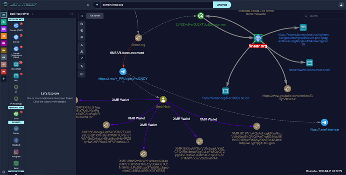This screenshot has height=175, width=346.
Task: Switch to the DM workspace tab
Action: [4, 71]
